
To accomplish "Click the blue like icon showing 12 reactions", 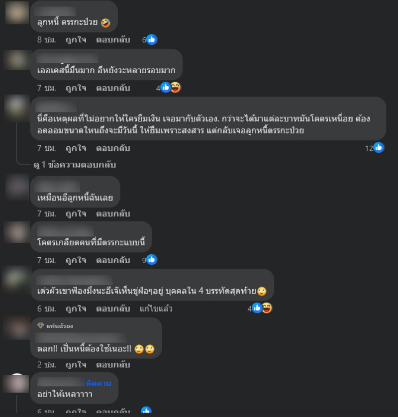I will click(x=379, y=148).
